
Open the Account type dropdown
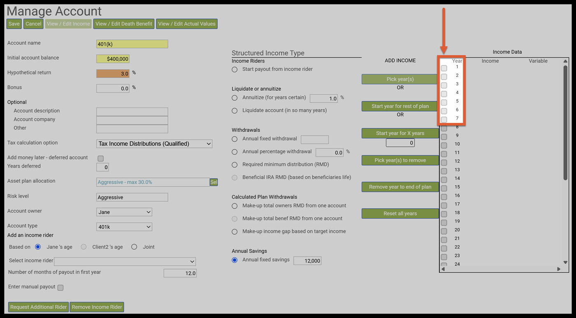tap(124, 227)
